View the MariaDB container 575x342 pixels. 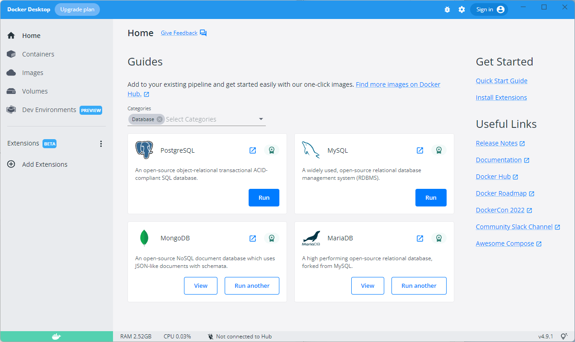(368, 286)
